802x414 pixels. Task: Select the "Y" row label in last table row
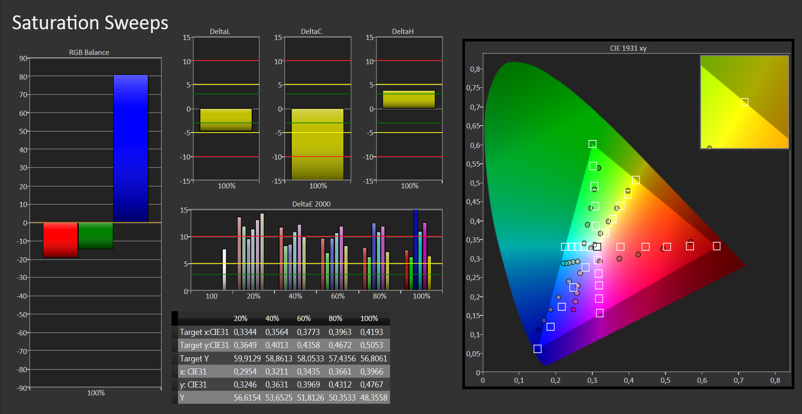[182, 398]
